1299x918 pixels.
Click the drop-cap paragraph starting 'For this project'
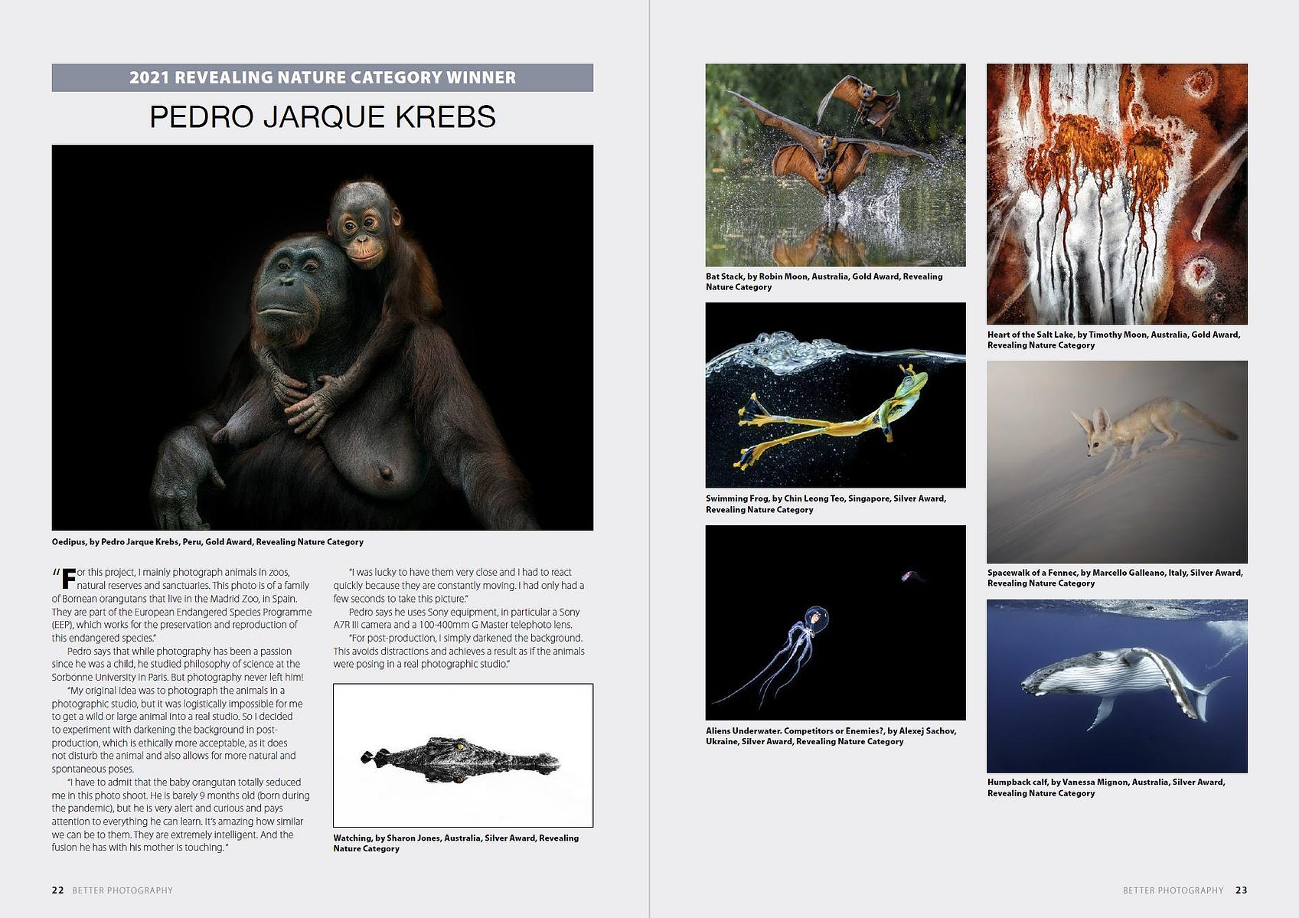click(x=182, y=605)
